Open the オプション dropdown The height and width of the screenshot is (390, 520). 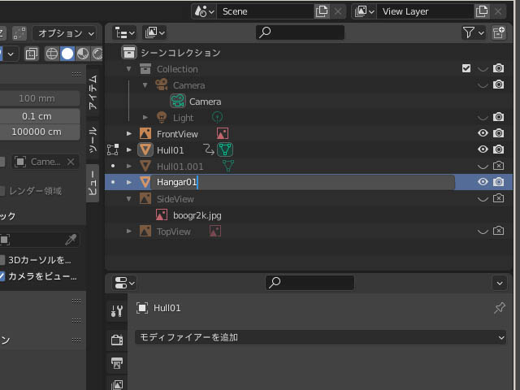click(67, 33)
